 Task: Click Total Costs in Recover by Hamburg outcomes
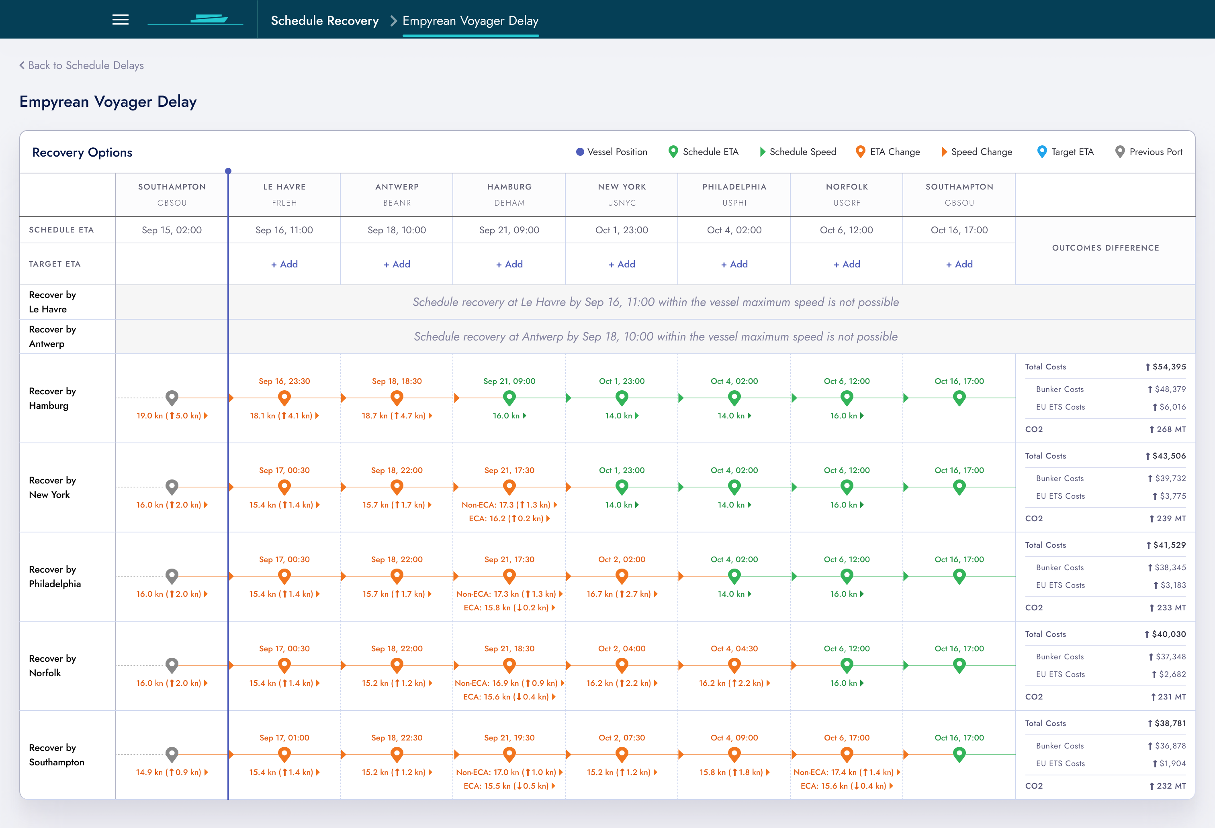[x=1045, y=367]
